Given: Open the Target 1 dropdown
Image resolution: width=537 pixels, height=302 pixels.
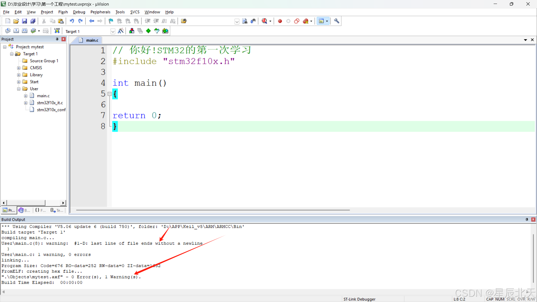Looking at the screenshot, I should coord(113,31).
